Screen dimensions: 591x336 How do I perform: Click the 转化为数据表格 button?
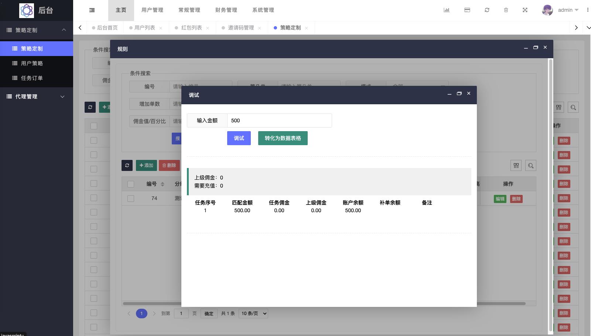click(x=283, y=138)
